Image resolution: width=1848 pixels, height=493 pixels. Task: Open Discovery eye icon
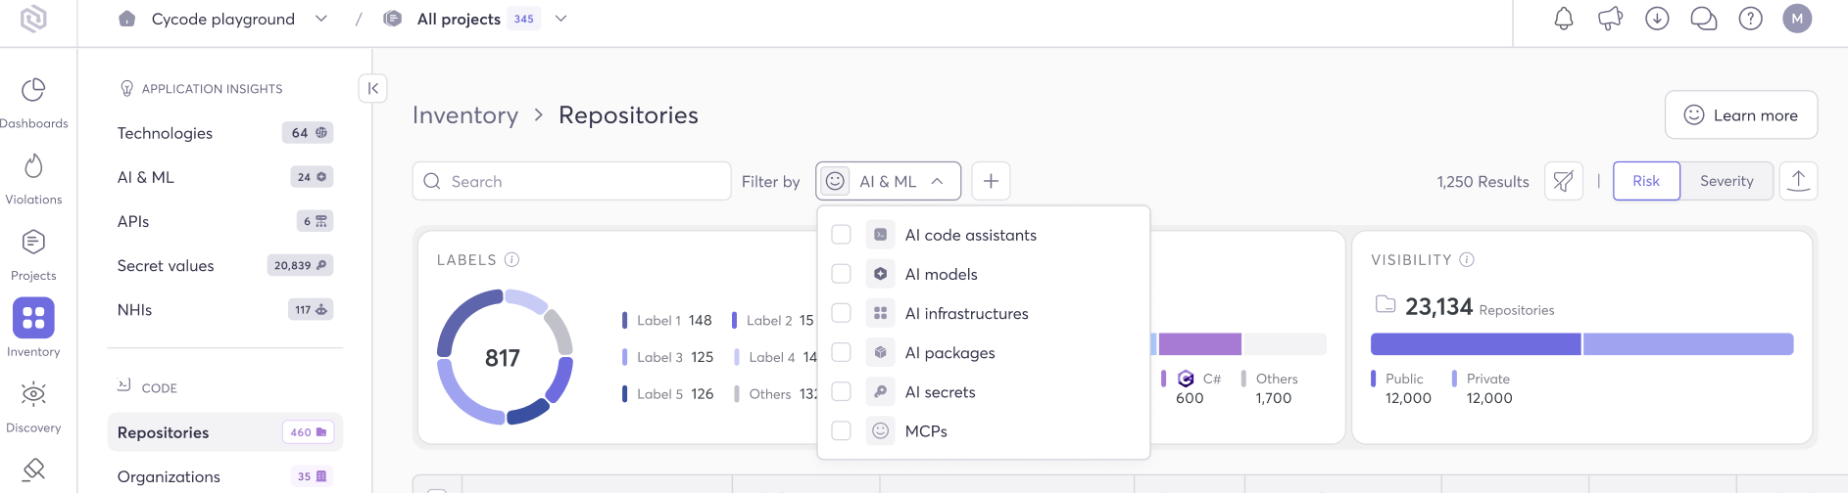point(33,395)
